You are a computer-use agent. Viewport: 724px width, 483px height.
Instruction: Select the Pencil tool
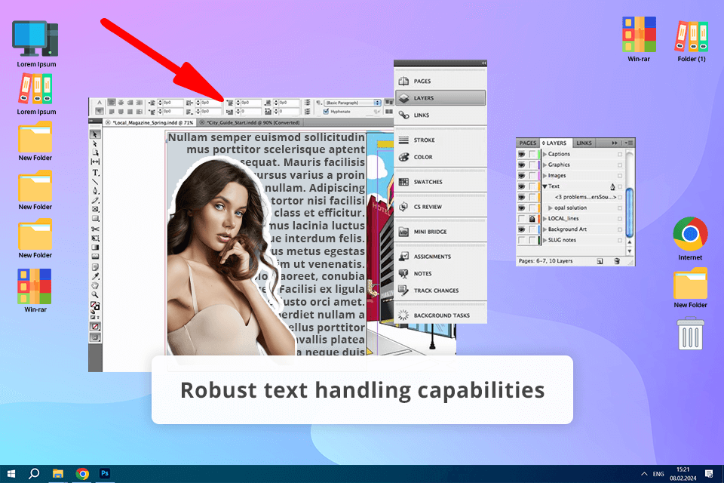pos(95,200)
